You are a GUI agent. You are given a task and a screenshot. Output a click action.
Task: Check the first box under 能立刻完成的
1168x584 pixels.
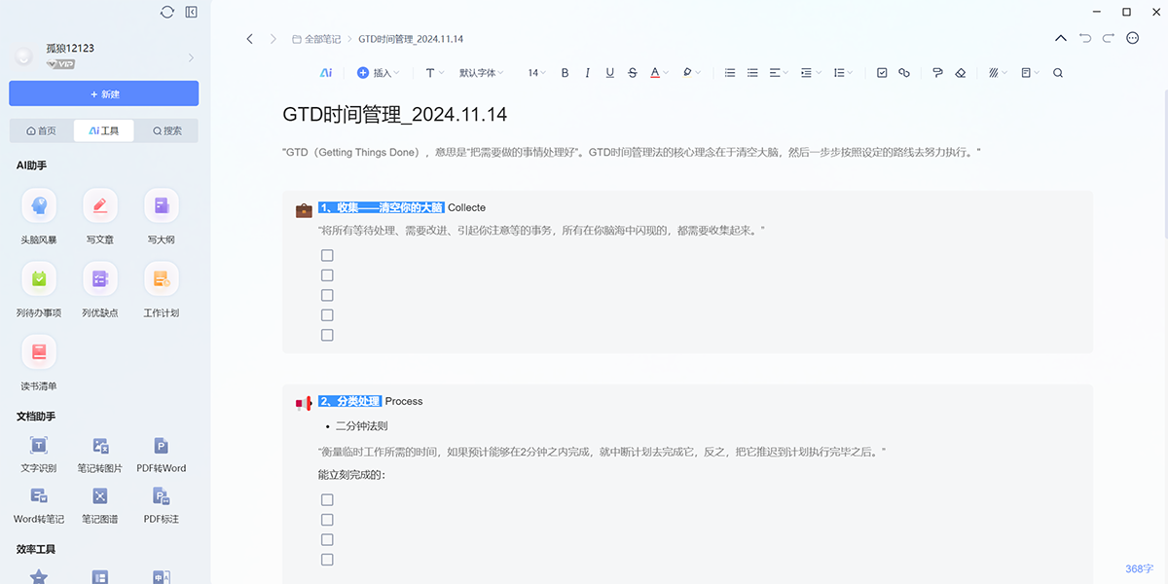coord(327,499)
